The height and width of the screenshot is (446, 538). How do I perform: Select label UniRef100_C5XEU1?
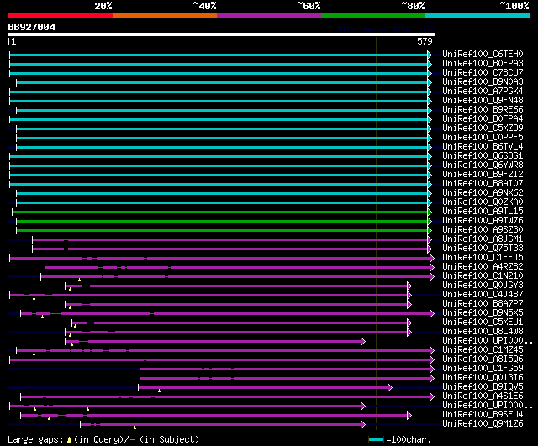click(483, 323)
